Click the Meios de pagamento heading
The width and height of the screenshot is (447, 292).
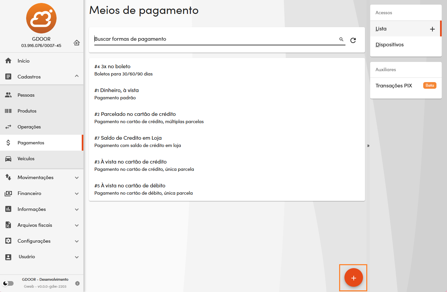click(x=144, y=10)
